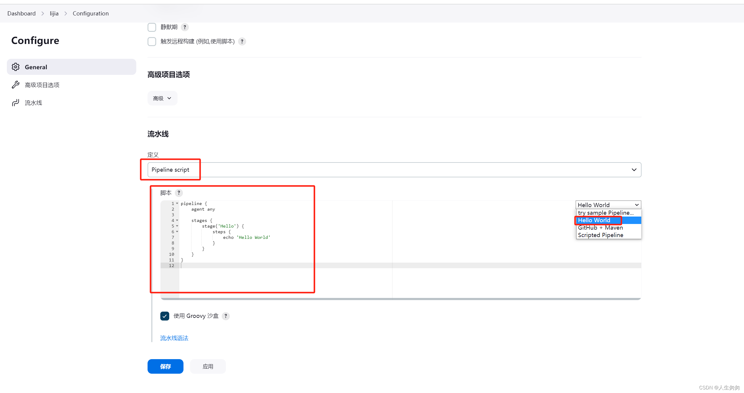Open the 流水线语法 link

tap(174, 338)
